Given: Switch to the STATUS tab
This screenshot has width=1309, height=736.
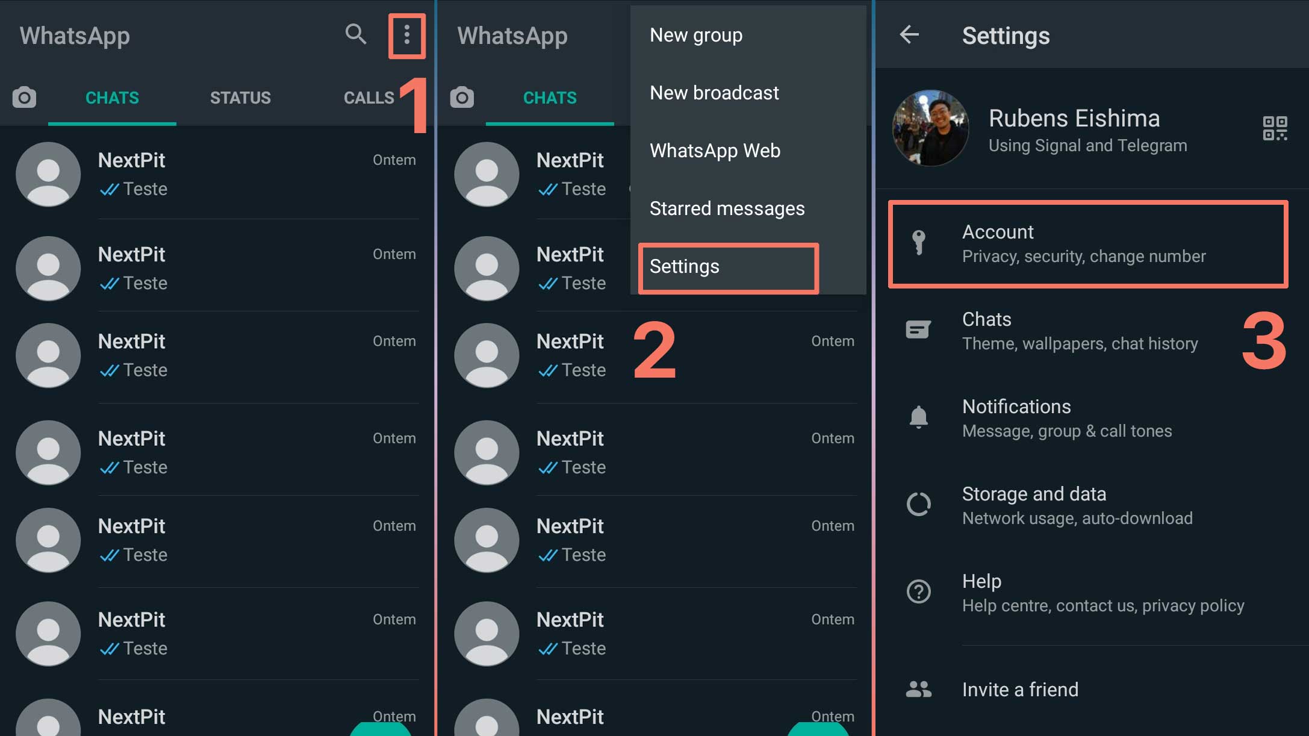Looking at the screenshot, I should (x=240, y=98).
